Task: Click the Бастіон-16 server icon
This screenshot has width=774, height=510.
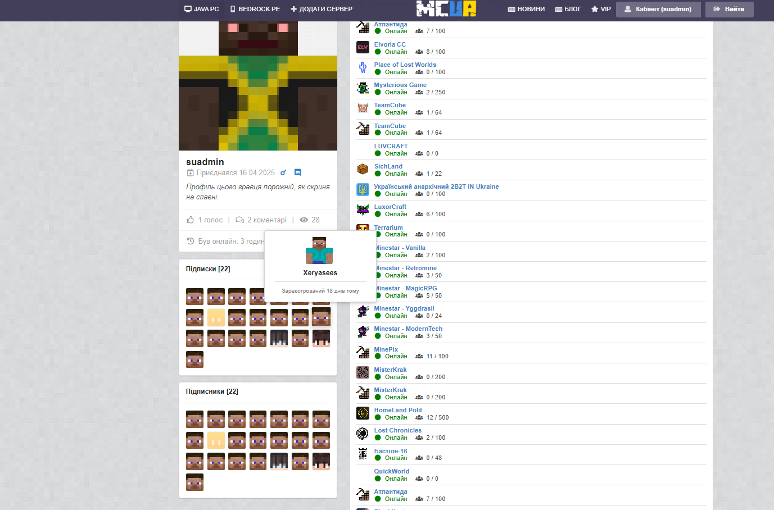Action: coord(363,454)
